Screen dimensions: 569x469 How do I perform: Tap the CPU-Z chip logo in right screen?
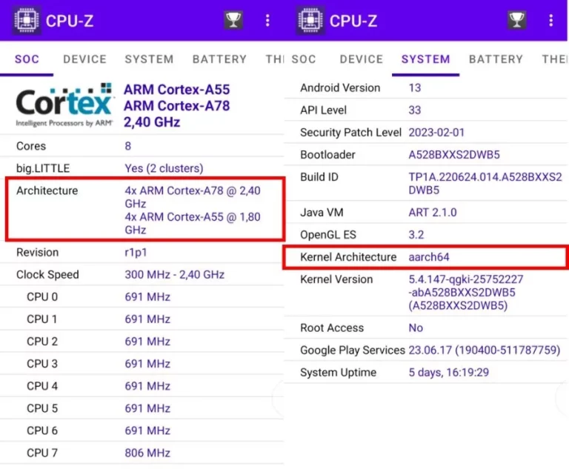pos(310,20)
